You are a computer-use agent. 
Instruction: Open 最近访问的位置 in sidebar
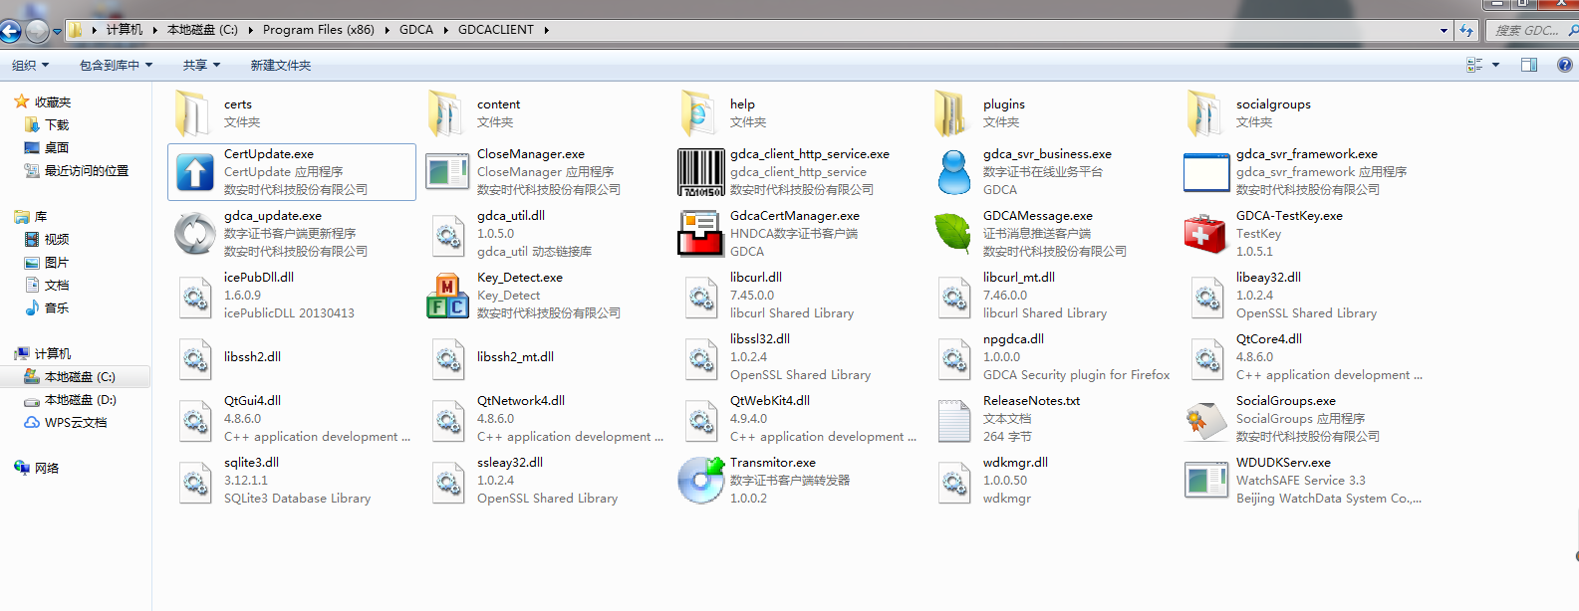click(87, 170)
